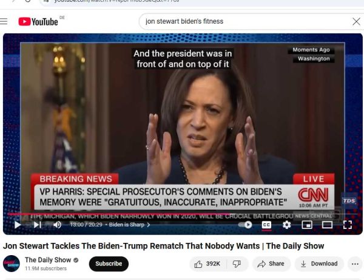This screenshot has height=280, width=364.
Task: Subscribe to The Daily Show
Action: click(109, 264)
